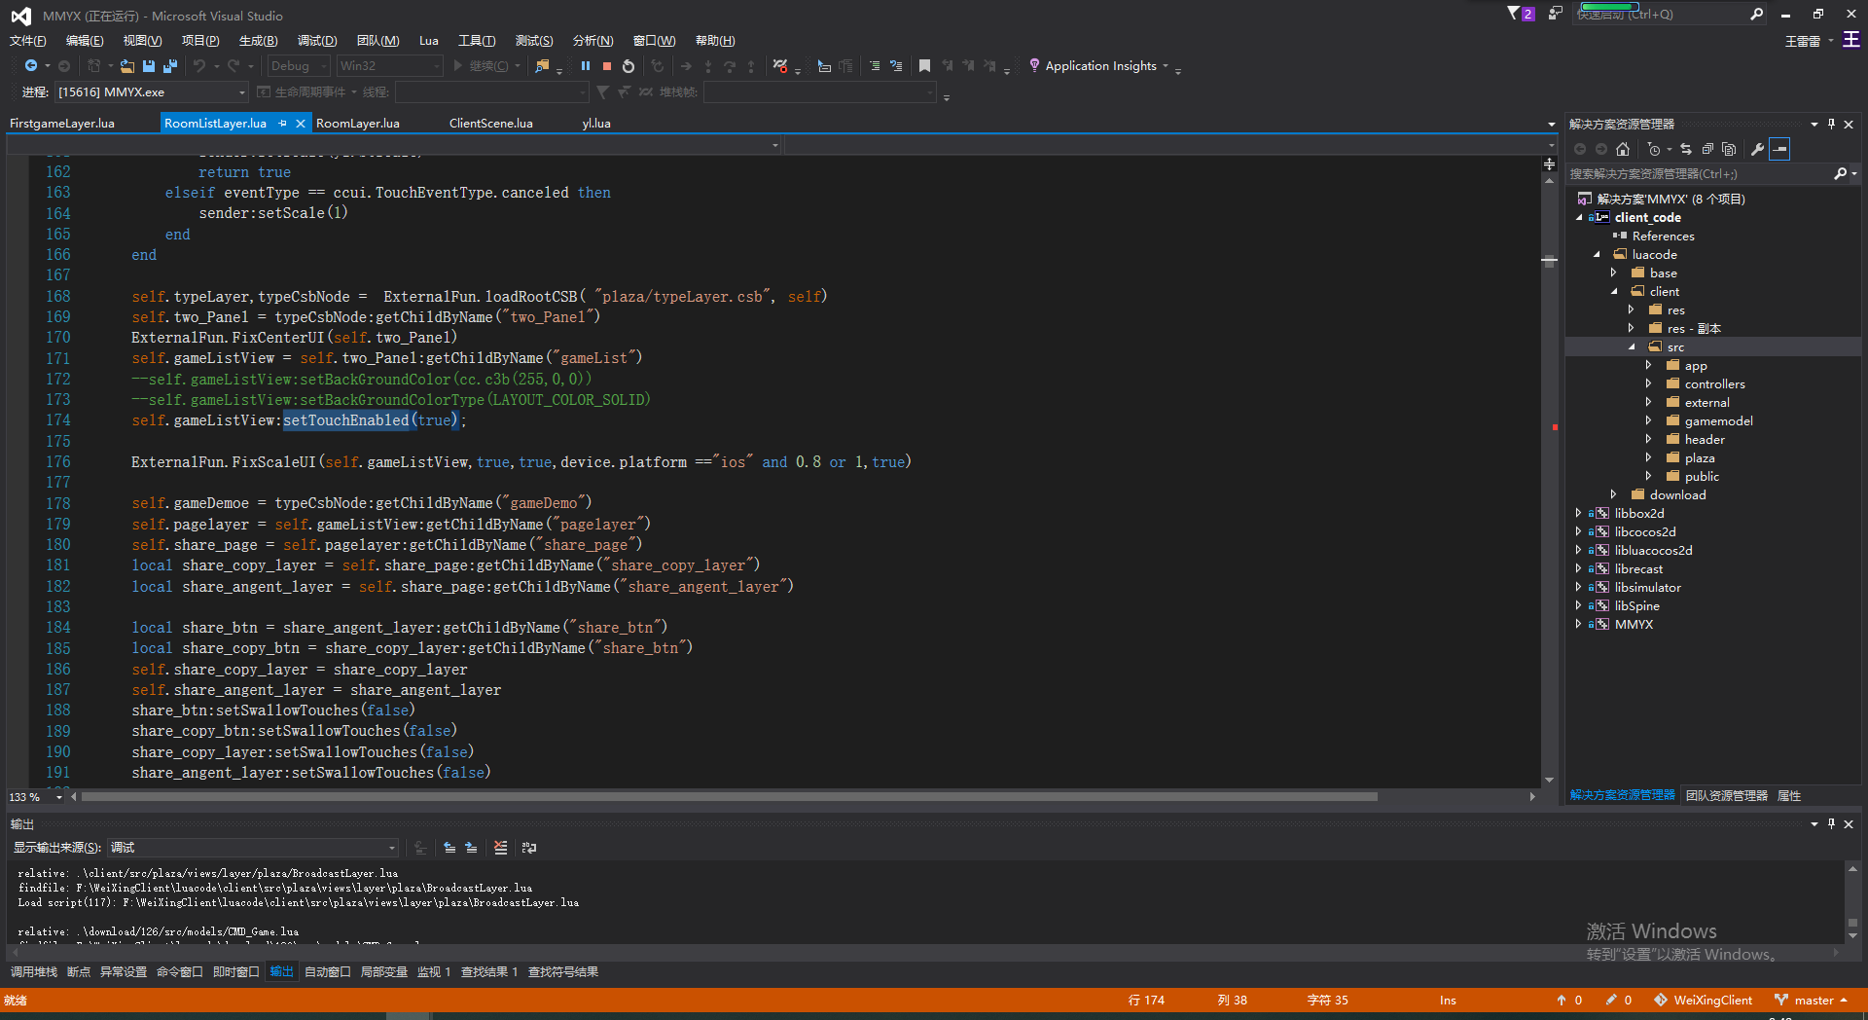The image size is (1868, 1020).
Task: Click the pending changes filter clock icon
Action: pyautogui.click(x=1653, y=149)
